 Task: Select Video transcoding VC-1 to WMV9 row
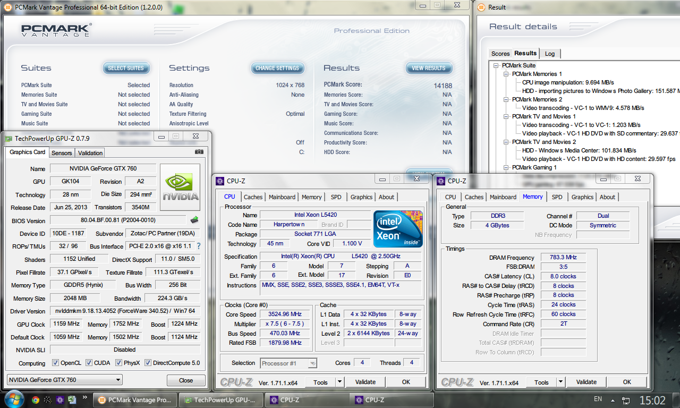coord(583,108)
